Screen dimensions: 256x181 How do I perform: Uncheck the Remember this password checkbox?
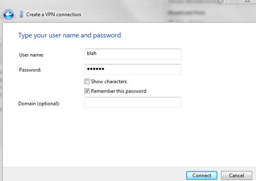(x=87, y=91)
